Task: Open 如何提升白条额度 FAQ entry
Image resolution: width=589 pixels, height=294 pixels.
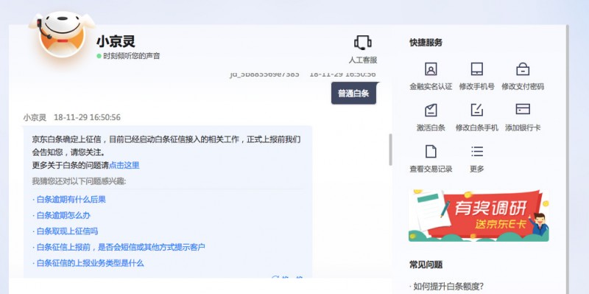Action: (x=448, y=287)
